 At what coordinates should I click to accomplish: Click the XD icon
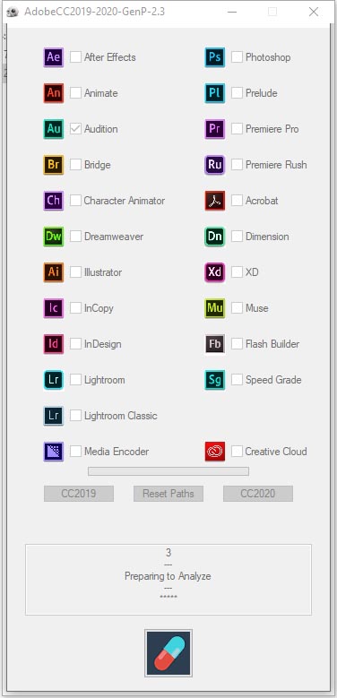(215, 272)
